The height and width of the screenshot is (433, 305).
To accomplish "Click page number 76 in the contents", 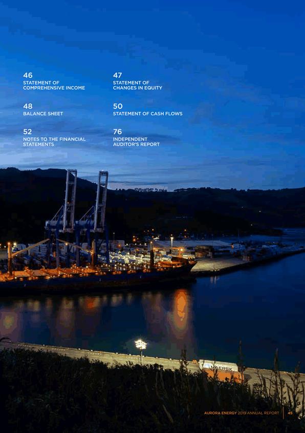I will coord(117,132).
